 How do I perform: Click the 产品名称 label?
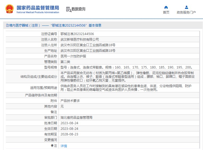click(x=51, y=56)
